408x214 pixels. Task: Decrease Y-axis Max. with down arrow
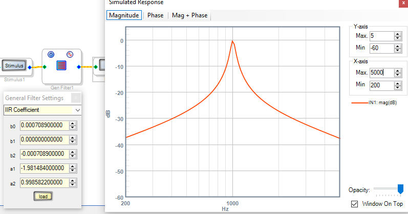pos(398,38)
